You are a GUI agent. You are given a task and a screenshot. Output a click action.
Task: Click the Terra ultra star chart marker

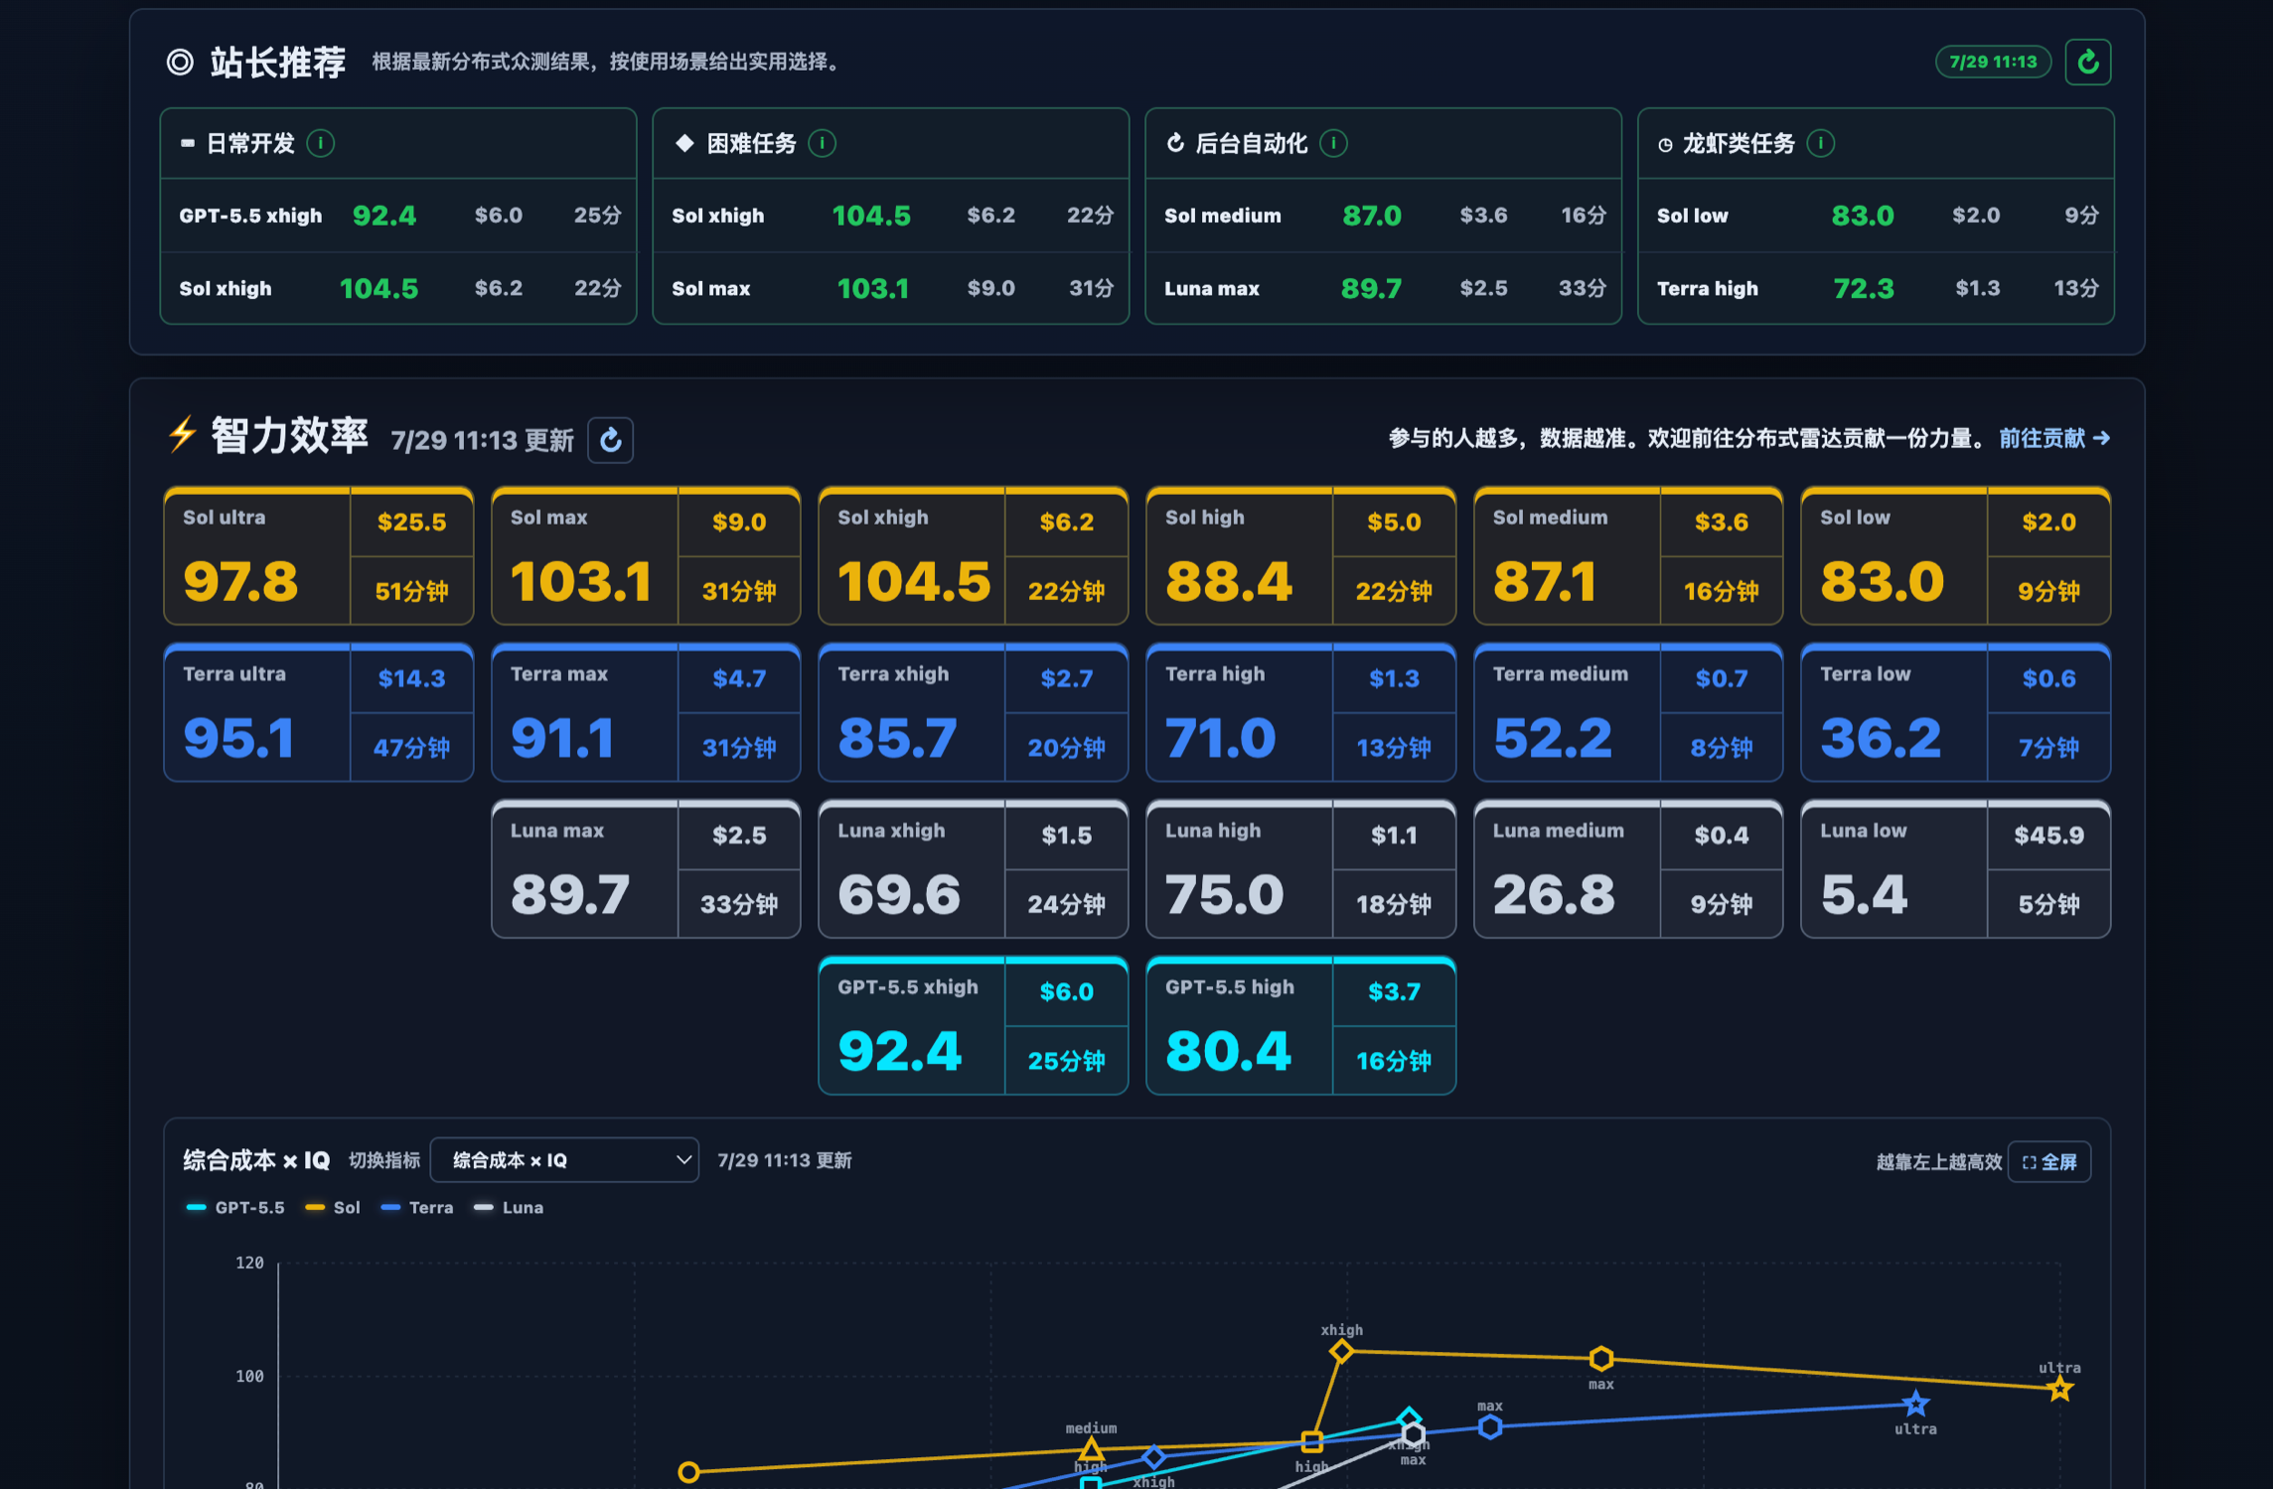tap(1915, 1404)
